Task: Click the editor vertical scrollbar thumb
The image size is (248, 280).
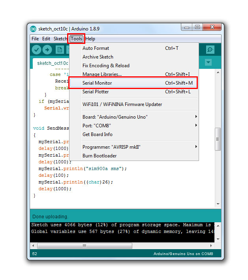Action: [x=218, y=139]
